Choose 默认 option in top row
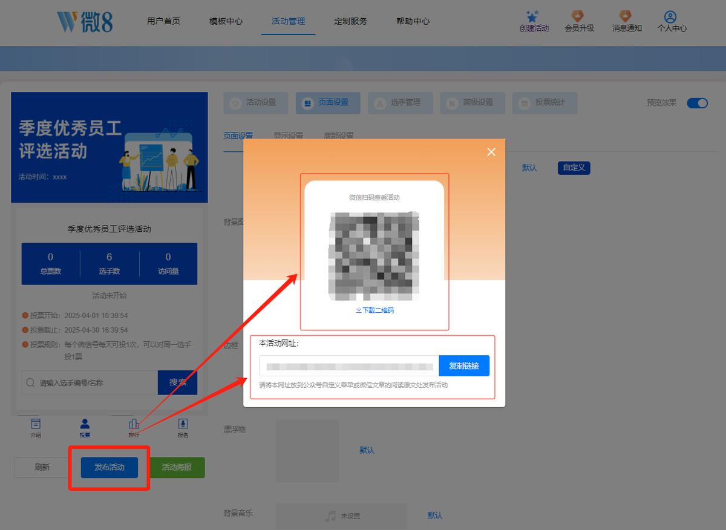Screen dimensions: 726x530 click(x=529, y=168)
